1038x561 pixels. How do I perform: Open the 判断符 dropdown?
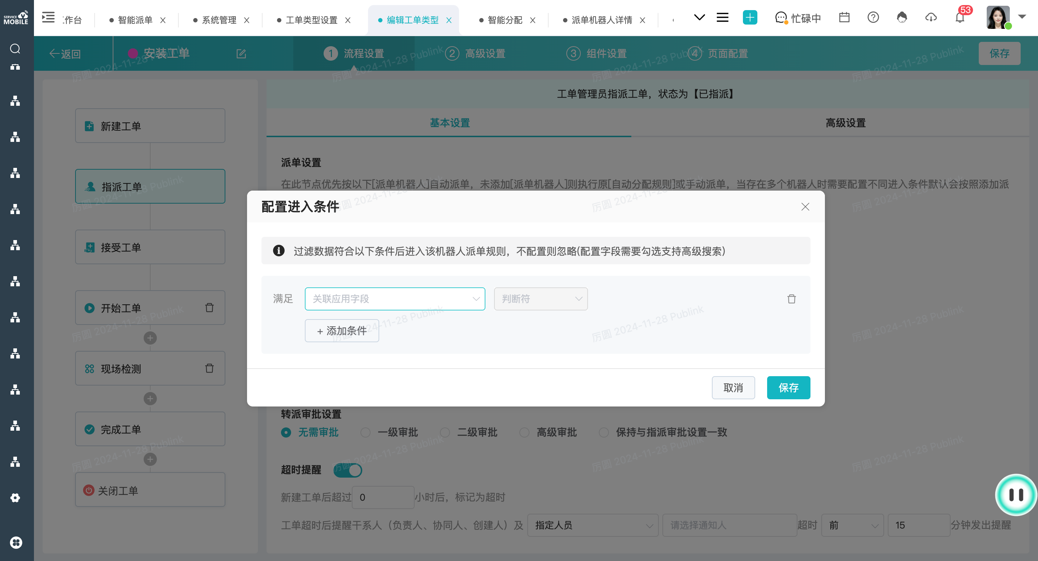pyautogui.click(x=541, y=299)
